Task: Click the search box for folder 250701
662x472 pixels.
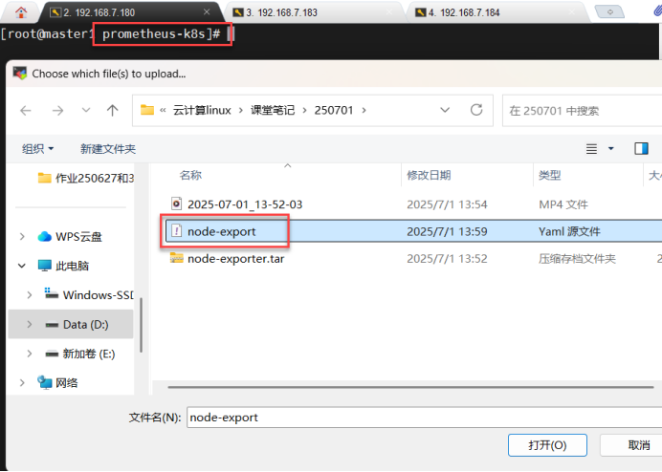Action: (x=579, y=110)
